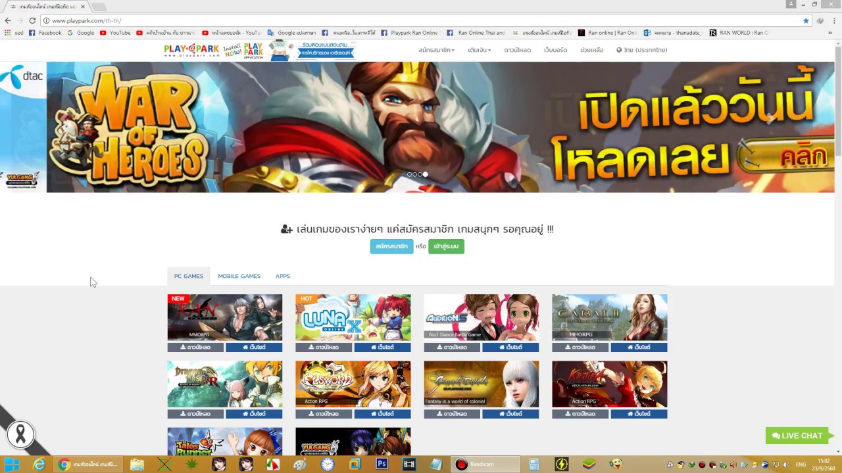
Task: Click เว็บไซต์ under Dragon Nest R
Action: tap(254, 414)
